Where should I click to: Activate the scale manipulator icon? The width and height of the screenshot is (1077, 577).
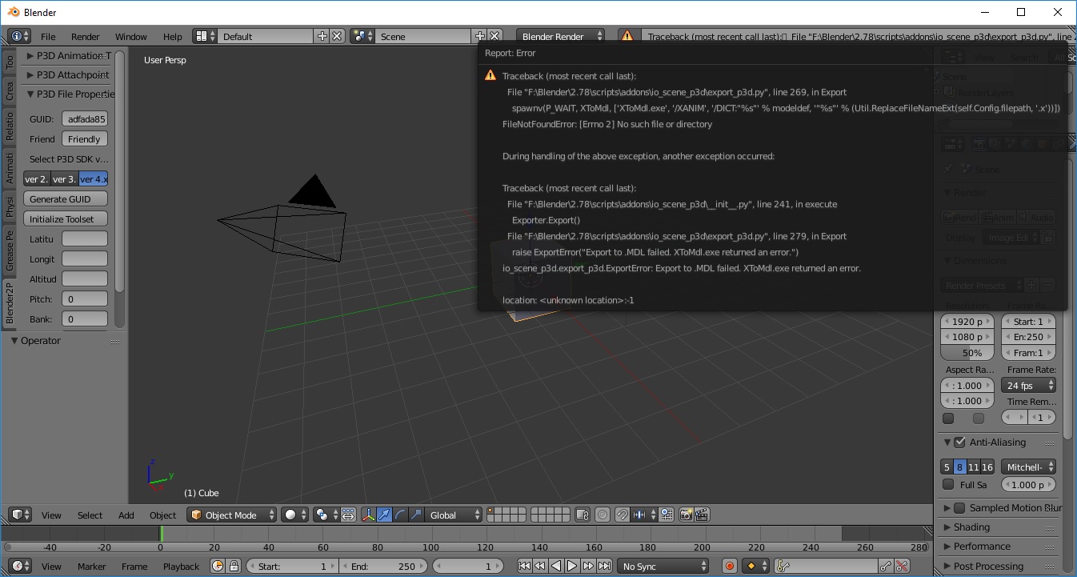(416, 515)
